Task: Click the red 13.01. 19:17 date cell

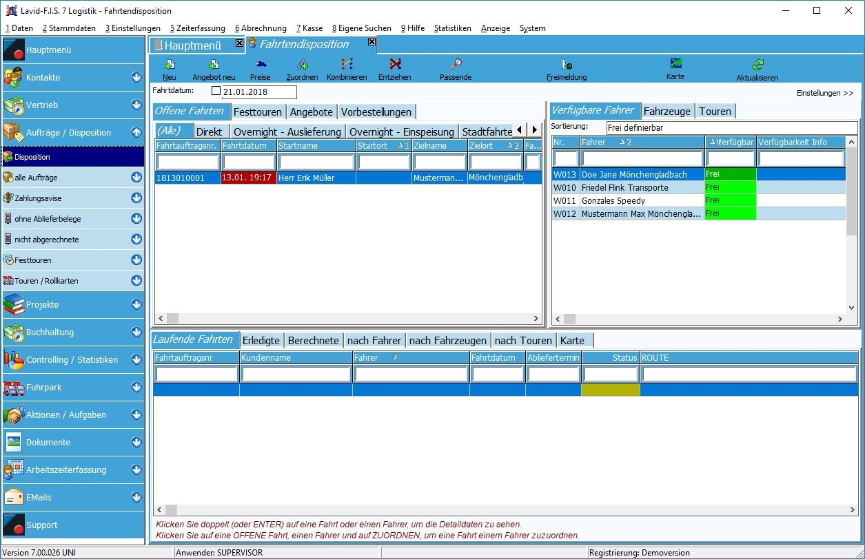Action: point(248,178)
